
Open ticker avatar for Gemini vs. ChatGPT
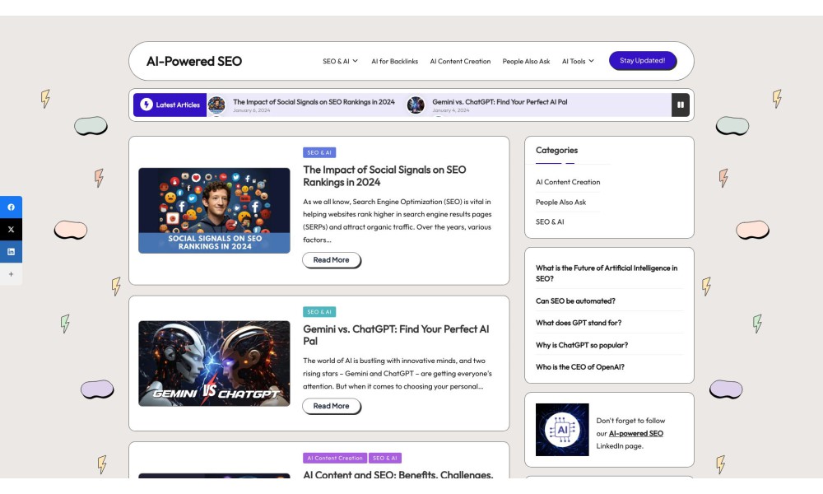click(416, 105)
